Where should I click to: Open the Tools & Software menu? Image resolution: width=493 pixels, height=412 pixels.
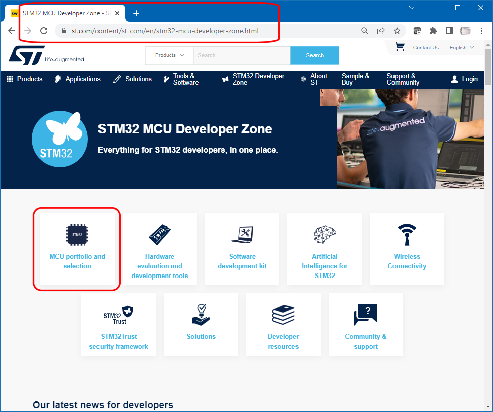tap(181, 79)
